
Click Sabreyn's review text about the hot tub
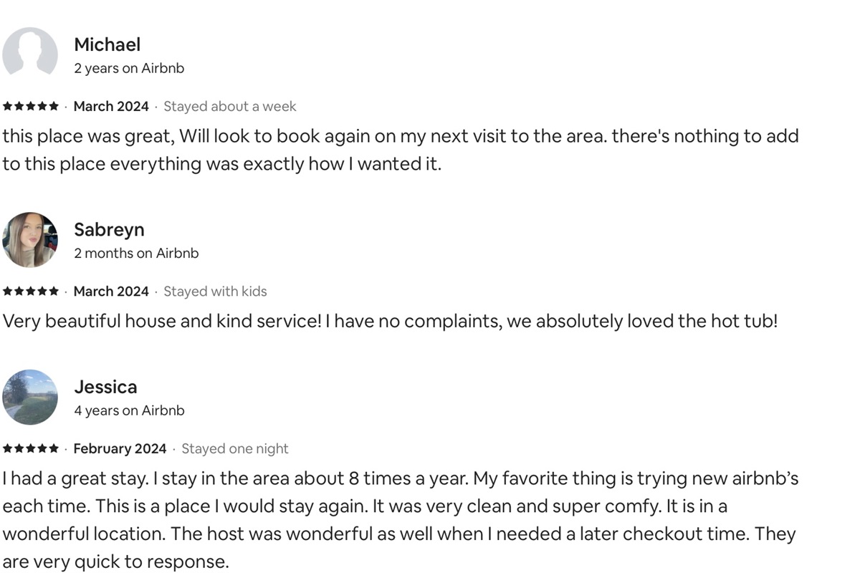coord(390,321)
